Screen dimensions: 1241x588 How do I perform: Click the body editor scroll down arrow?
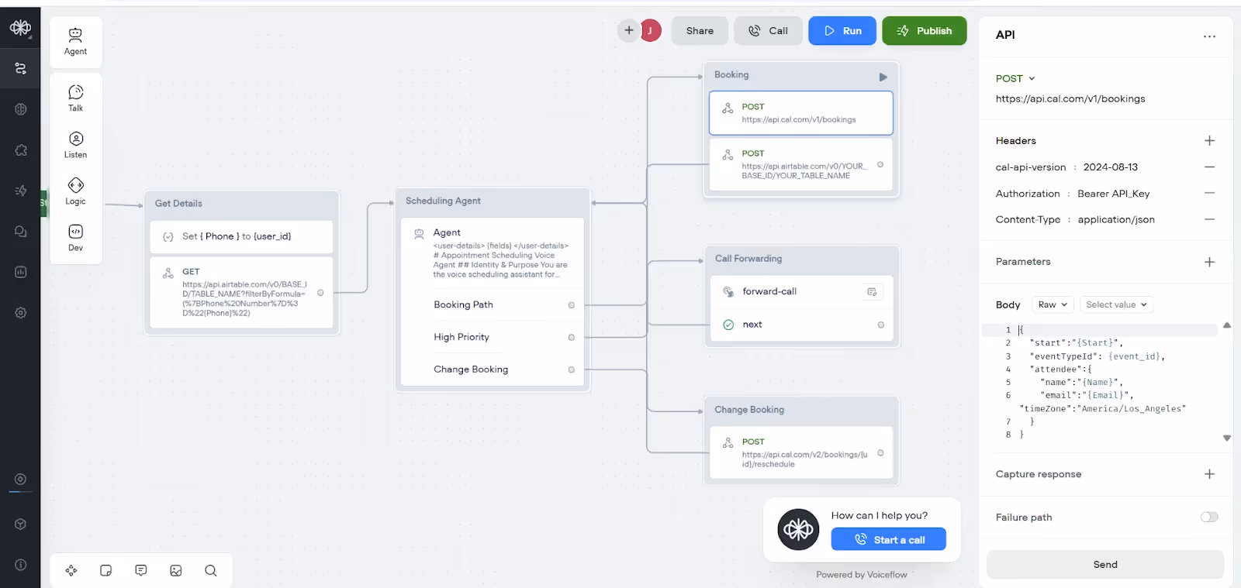1227,438
